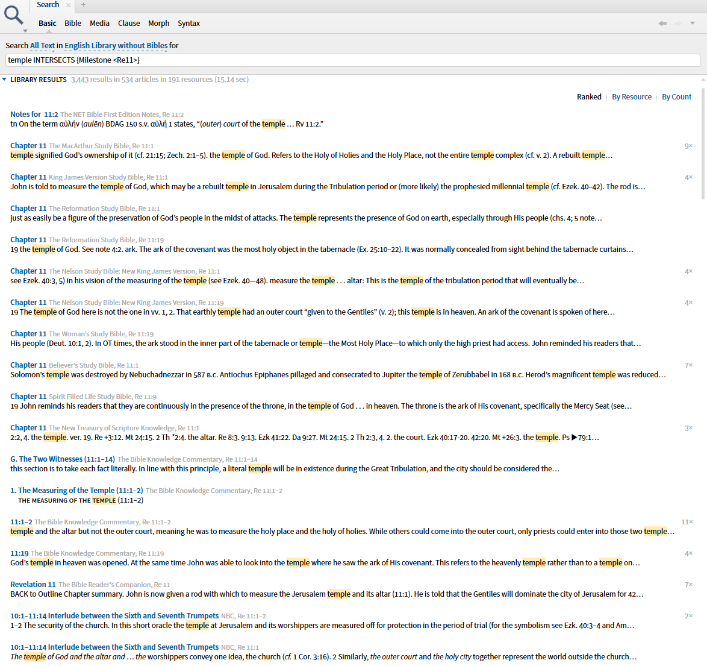Click the 11× count on 11:1–2 result

point(687,521)
